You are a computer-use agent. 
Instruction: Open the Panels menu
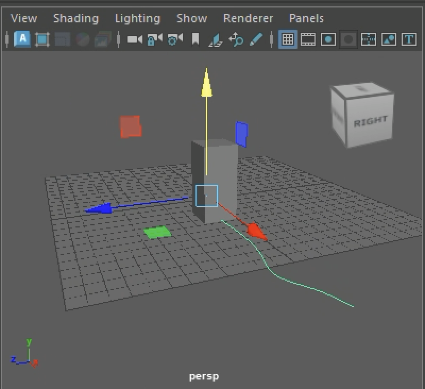(x=306, y=18)
